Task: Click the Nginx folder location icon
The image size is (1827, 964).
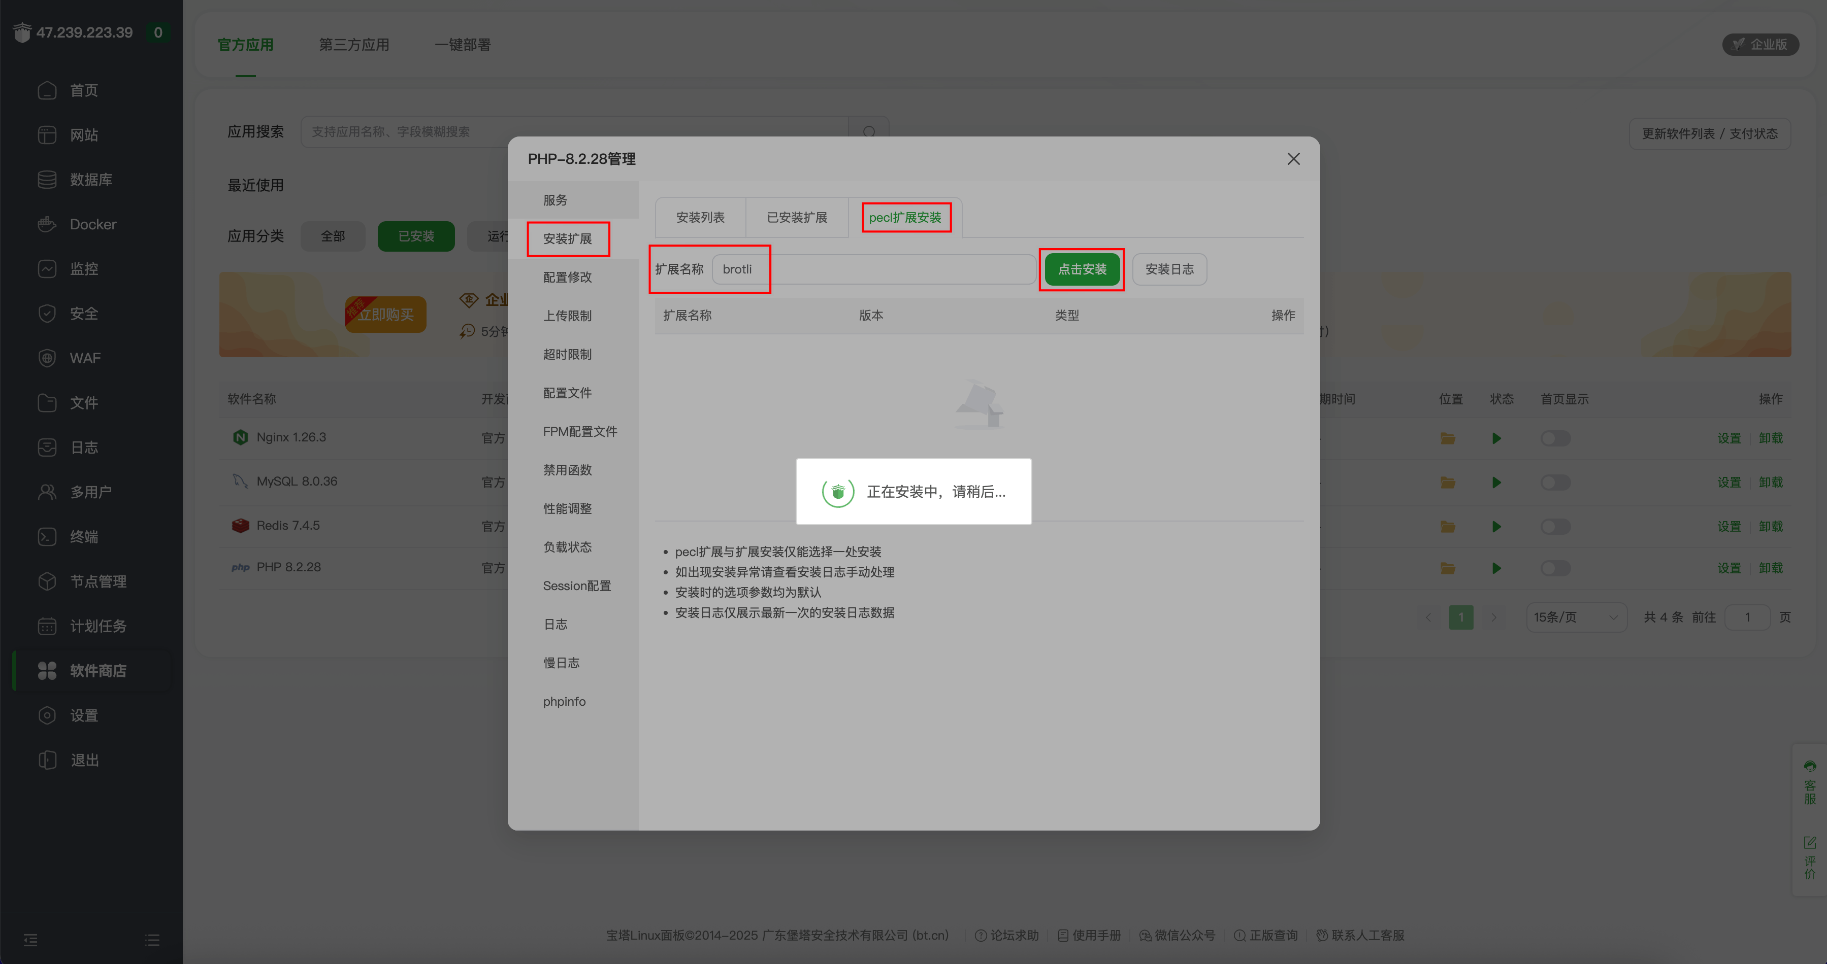Action: click(x=1448, y=438)
